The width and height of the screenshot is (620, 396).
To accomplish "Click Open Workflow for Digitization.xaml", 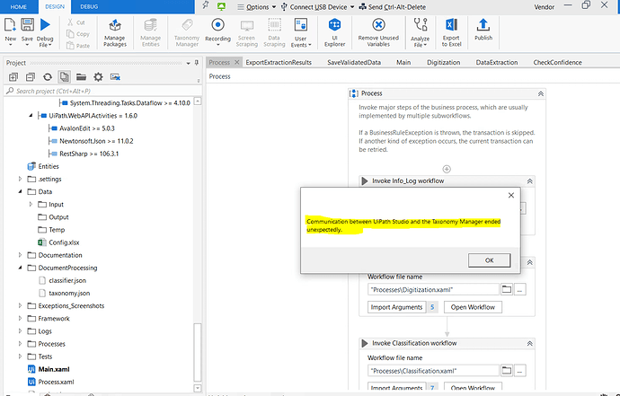I will [473, 307].
